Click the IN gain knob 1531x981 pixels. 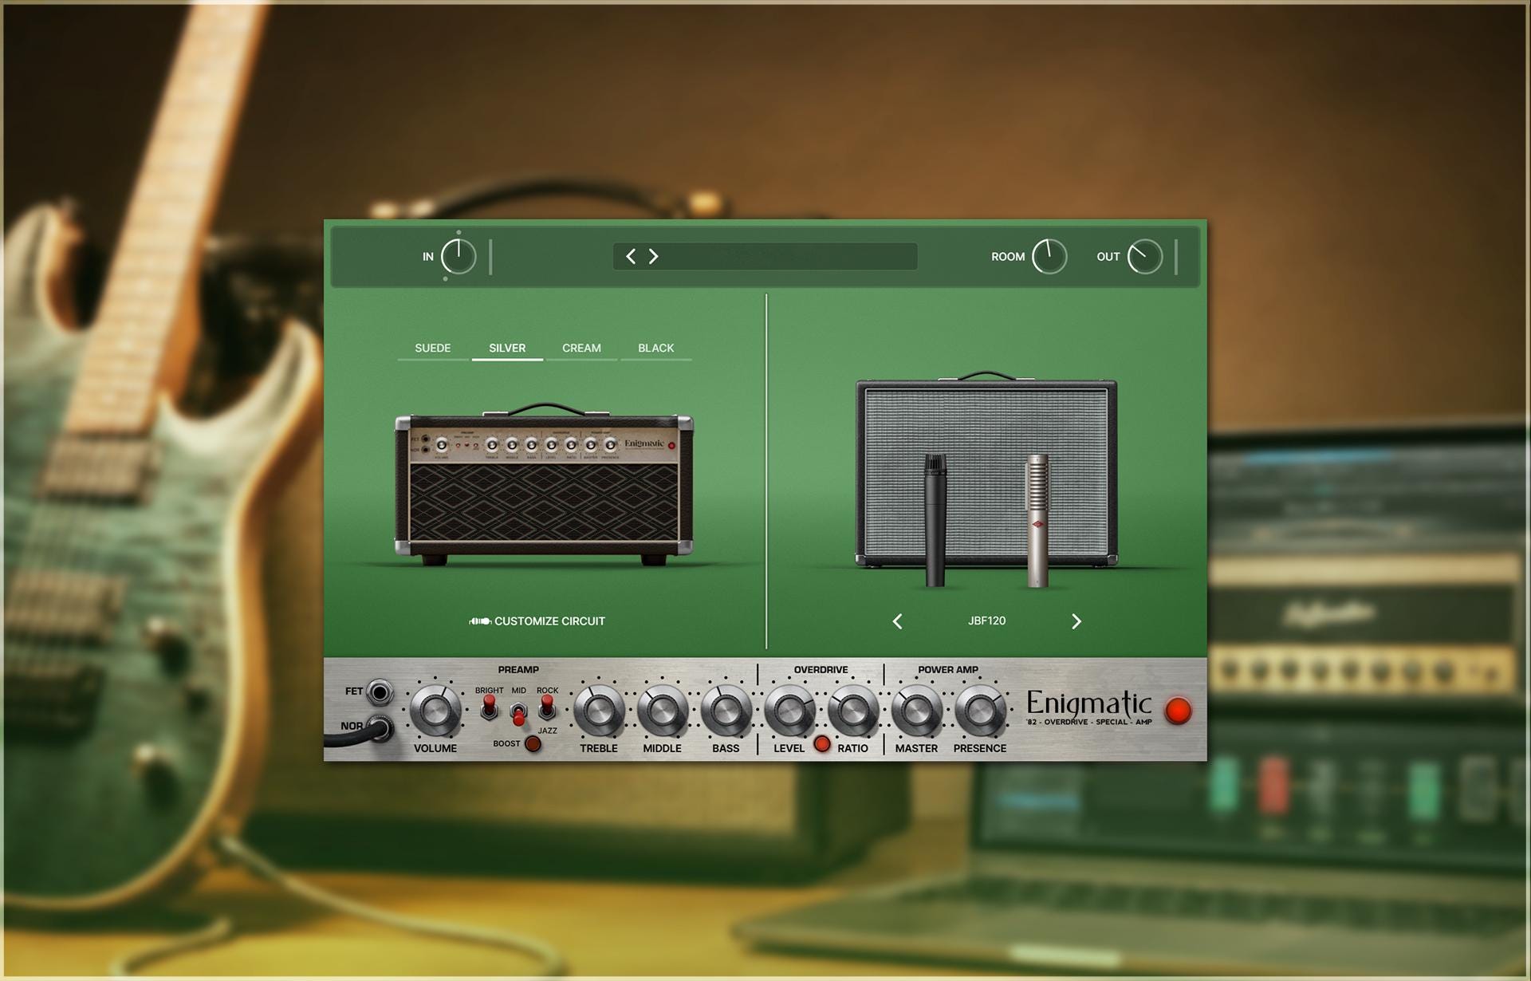tap(459, 256)
